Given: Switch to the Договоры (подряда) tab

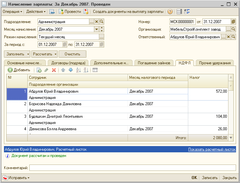Looking at the screenshot, I should pos(68,63).
